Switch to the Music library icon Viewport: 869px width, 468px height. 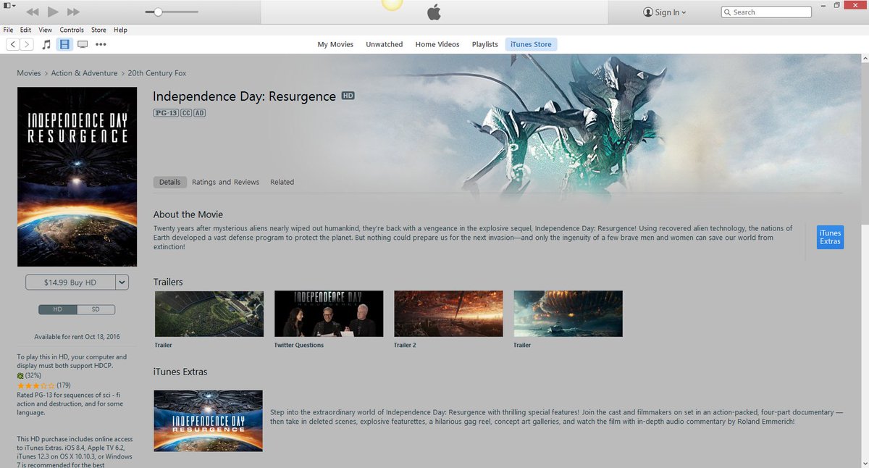pos(46,44)
